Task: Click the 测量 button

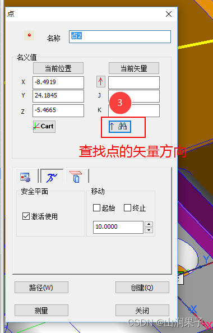Action: [41, 311]
